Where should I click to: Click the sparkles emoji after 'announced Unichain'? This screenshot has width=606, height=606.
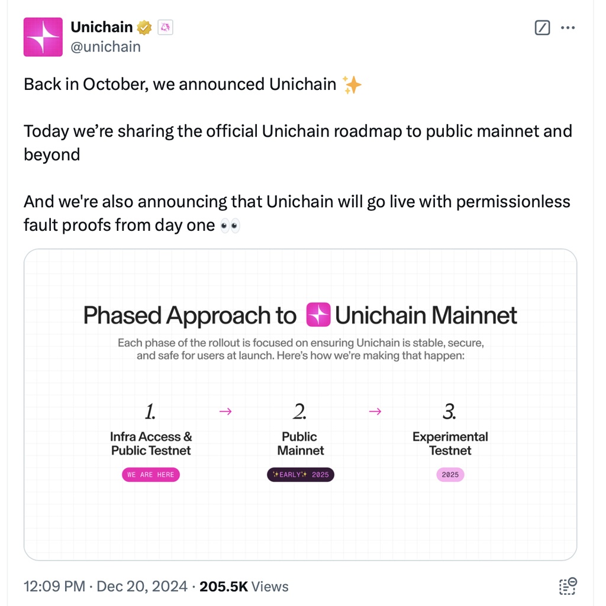click(x=352, y=85)
